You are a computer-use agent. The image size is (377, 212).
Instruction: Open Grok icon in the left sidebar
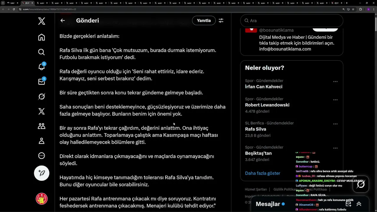[42, 96]
